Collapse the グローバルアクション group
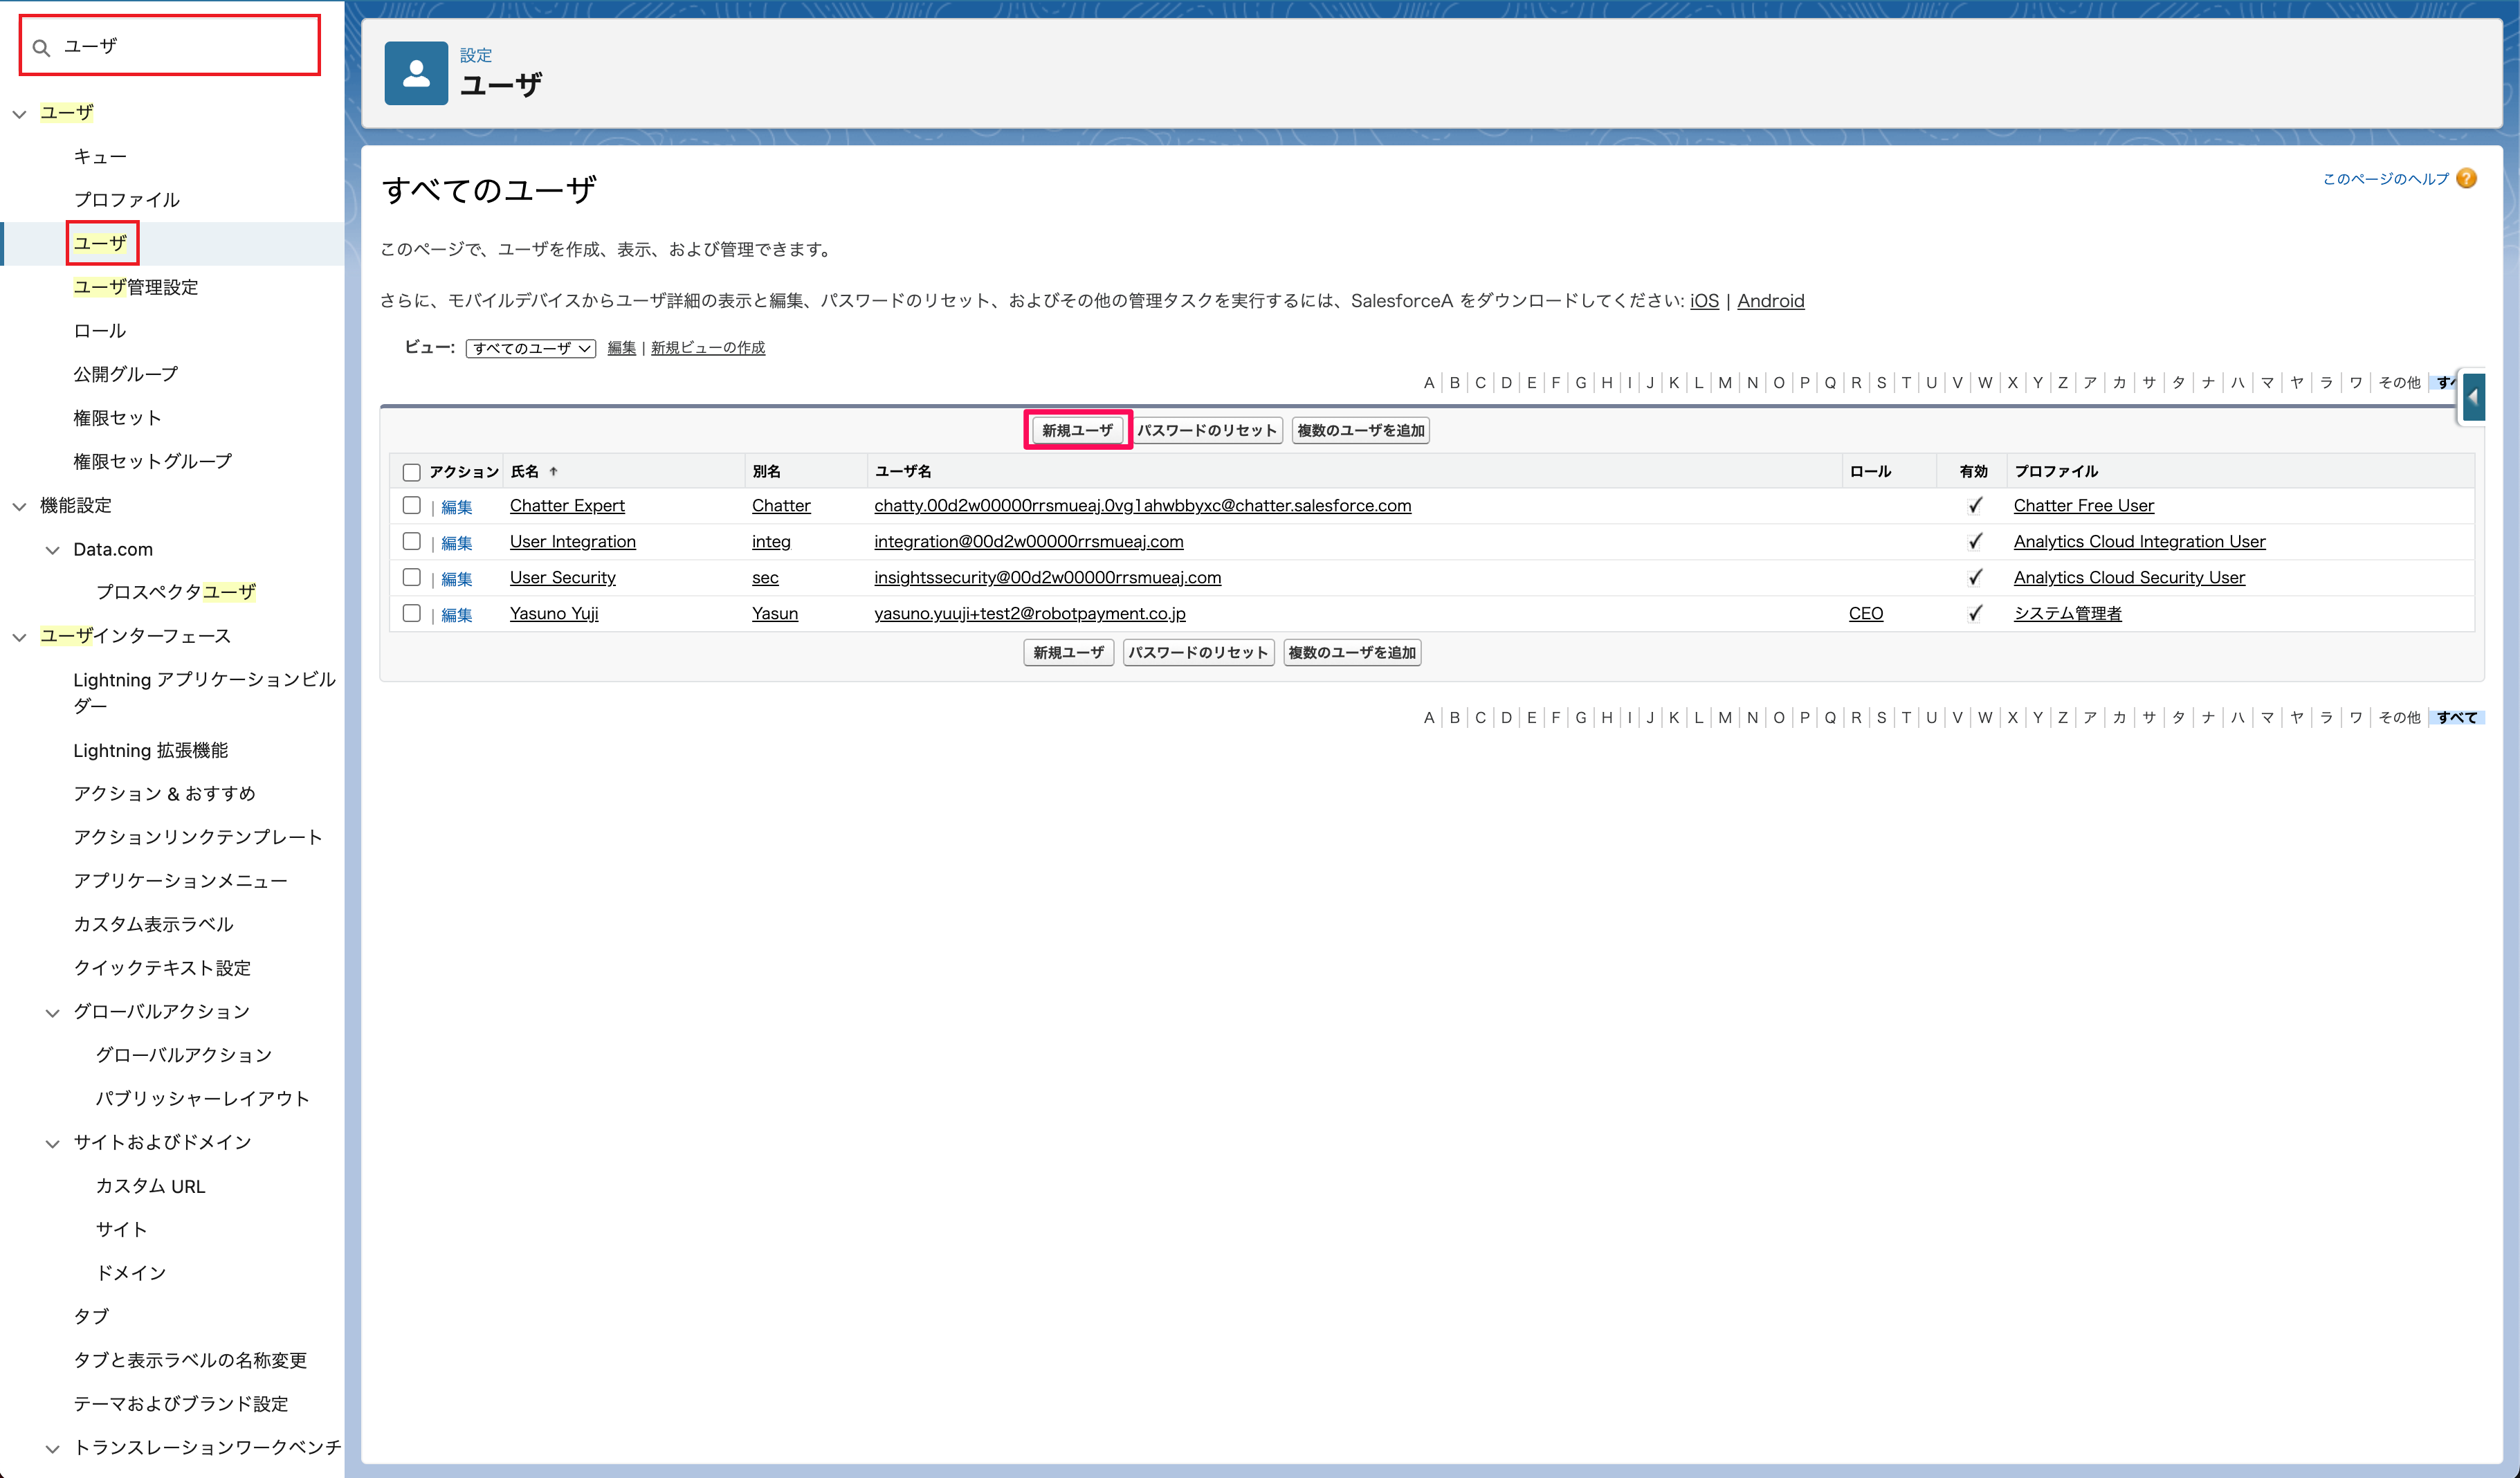The width and height of the screenshot is (2520, 1478). 53,1012
